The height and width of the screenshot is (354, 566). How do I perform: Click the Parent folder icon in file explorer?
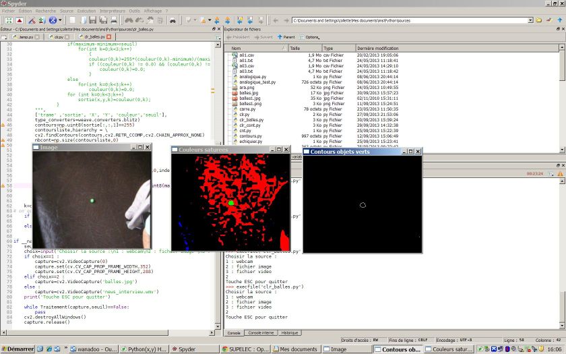[286, 37]
